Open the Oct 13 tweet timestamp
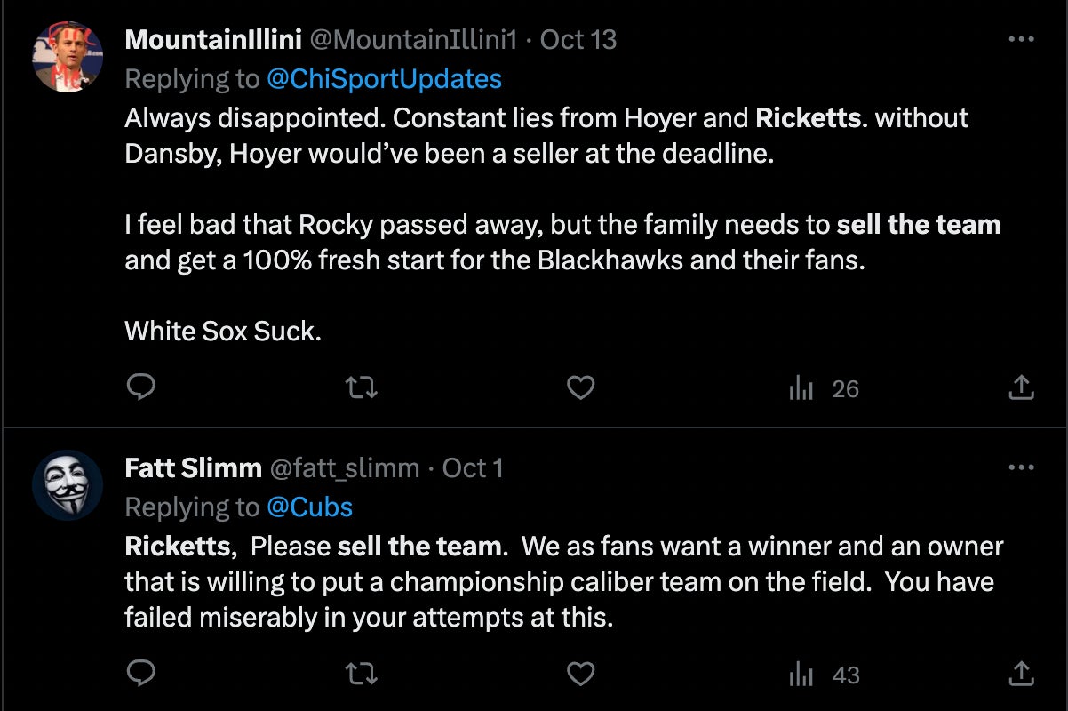1068x711 pixels. pos(578,40)
